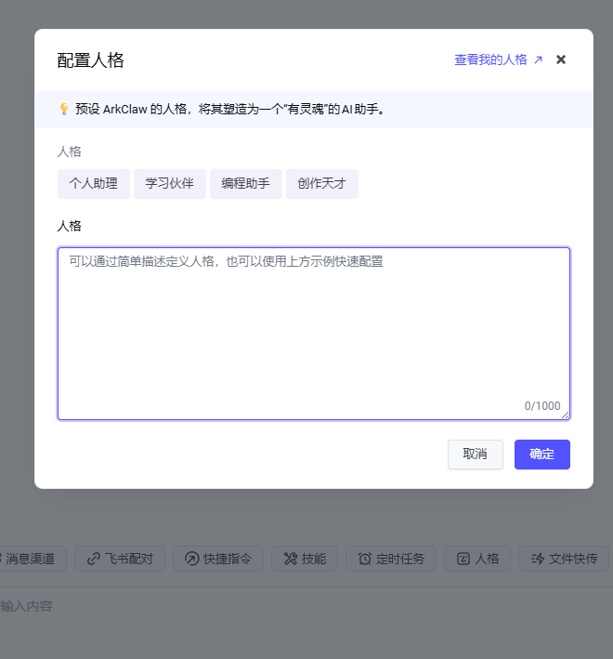
Task: Pick the 创作天才 persona preset
Action: pyautogui.click(x=322, y=184)
